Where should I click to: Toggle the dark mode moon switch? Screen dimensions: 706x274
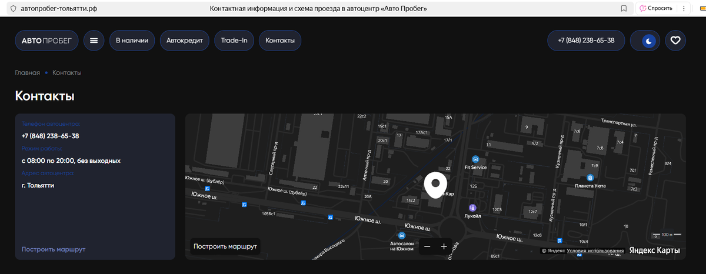coord(645,41)
